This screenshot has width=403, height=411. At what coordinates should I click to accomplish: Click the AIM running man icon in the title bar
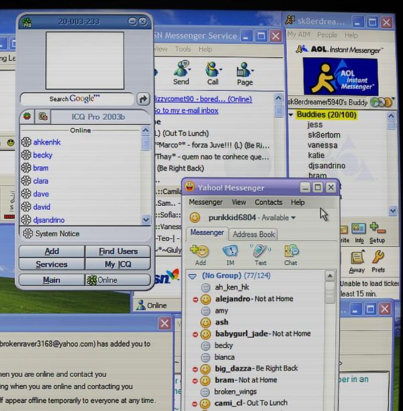click(x=290, y=20)
